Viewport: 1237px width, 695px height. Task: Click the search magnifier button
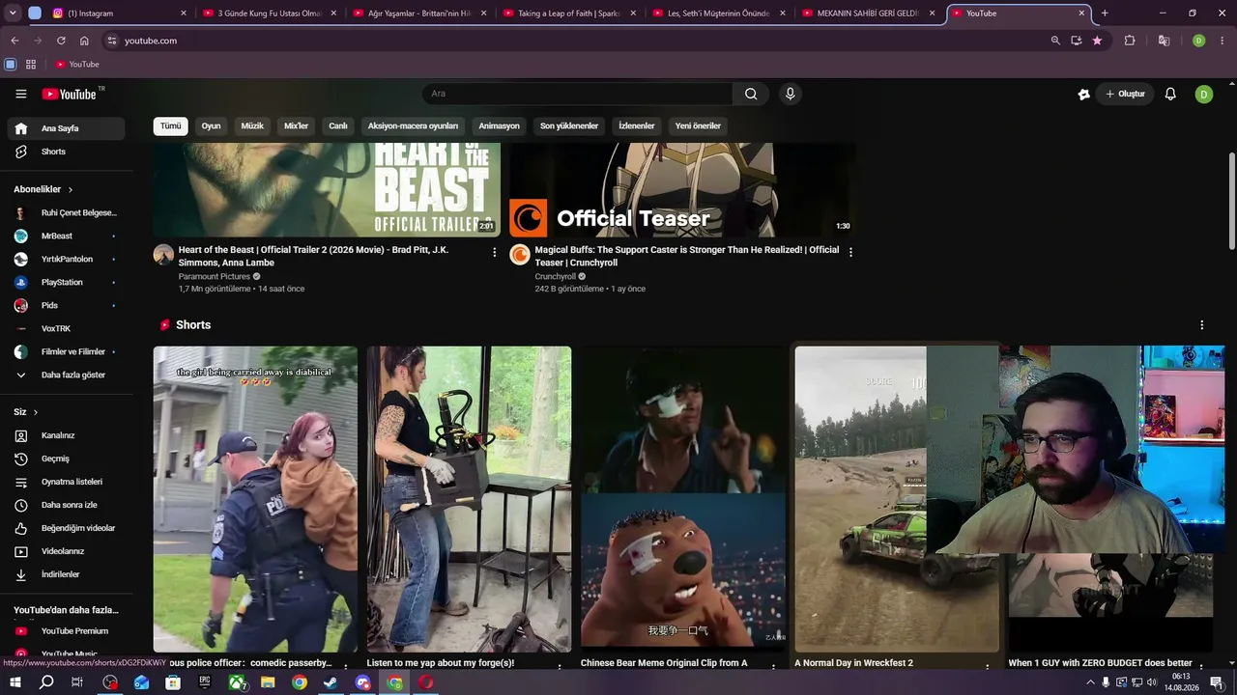(x=751, y=94)
